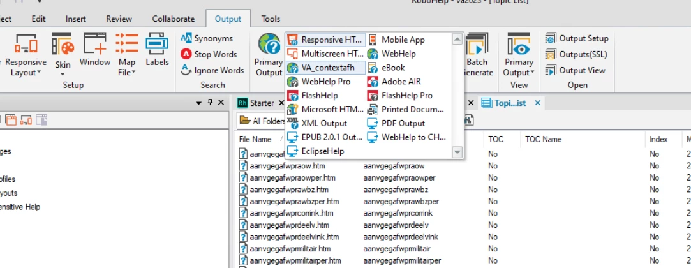Select file aanvgegafwprcorrink.htm

286,213
